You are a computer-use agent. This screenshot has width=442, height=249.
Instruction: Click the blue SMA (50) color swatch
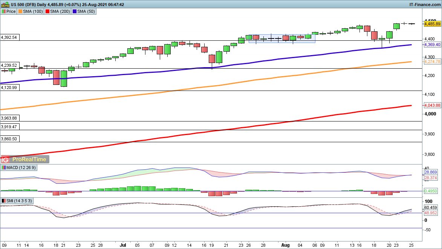pos(75,11)
